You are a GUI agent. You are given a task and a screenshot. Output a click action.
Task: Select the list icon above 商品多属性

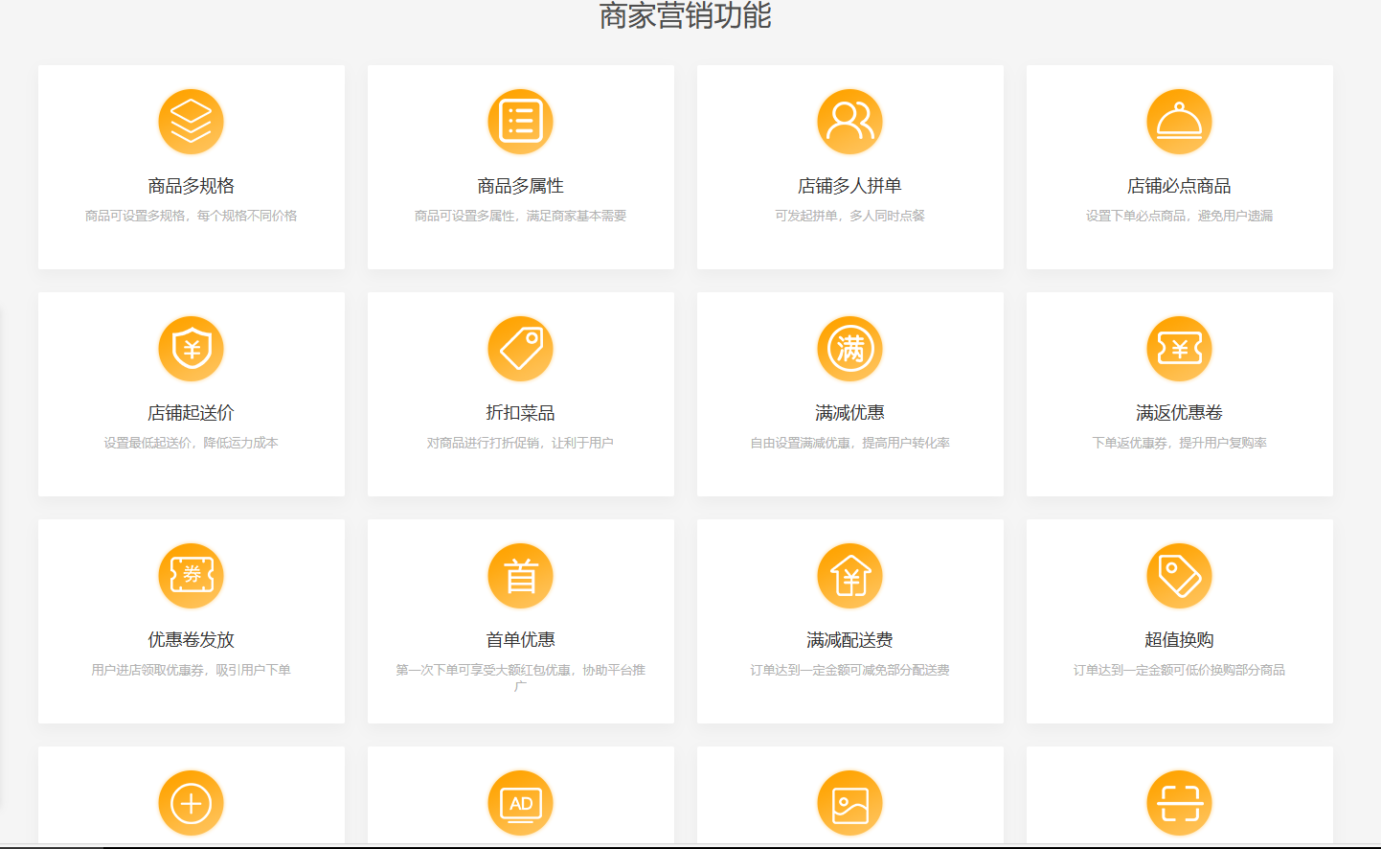[x=520, y=122]
